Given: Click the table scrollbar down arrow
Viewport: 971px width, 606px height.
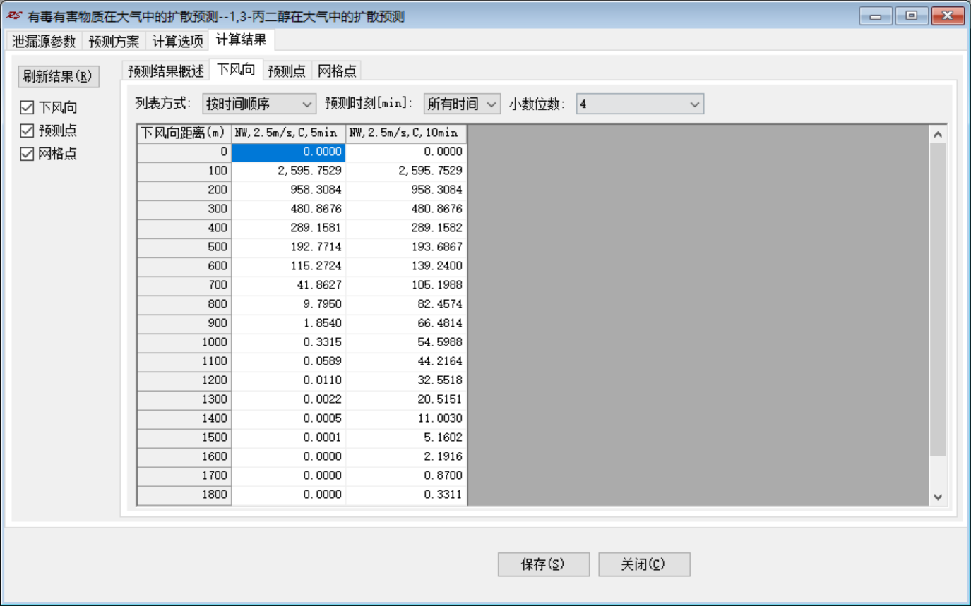Looking at the screenshot, I should [938, 497].
